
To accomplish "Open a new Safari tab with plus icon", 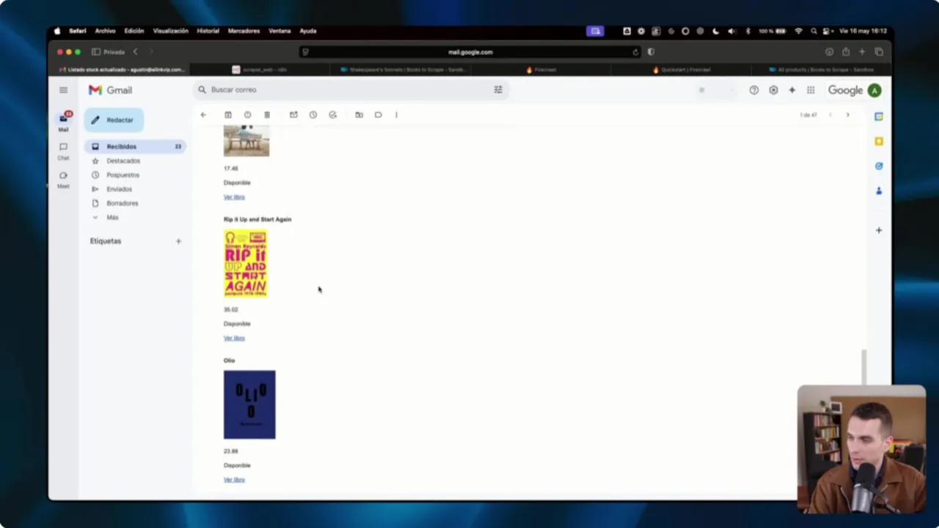I will (862, 52).
